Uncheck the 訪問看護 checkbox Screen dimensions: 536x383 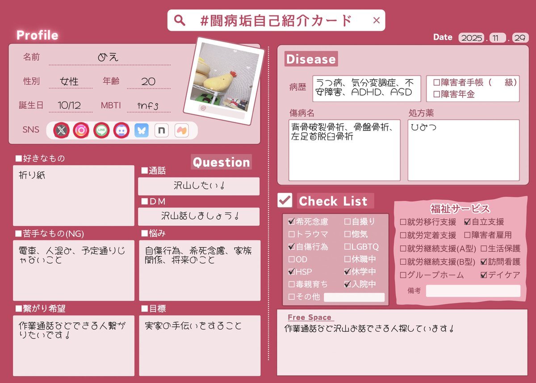coord(484,262)
